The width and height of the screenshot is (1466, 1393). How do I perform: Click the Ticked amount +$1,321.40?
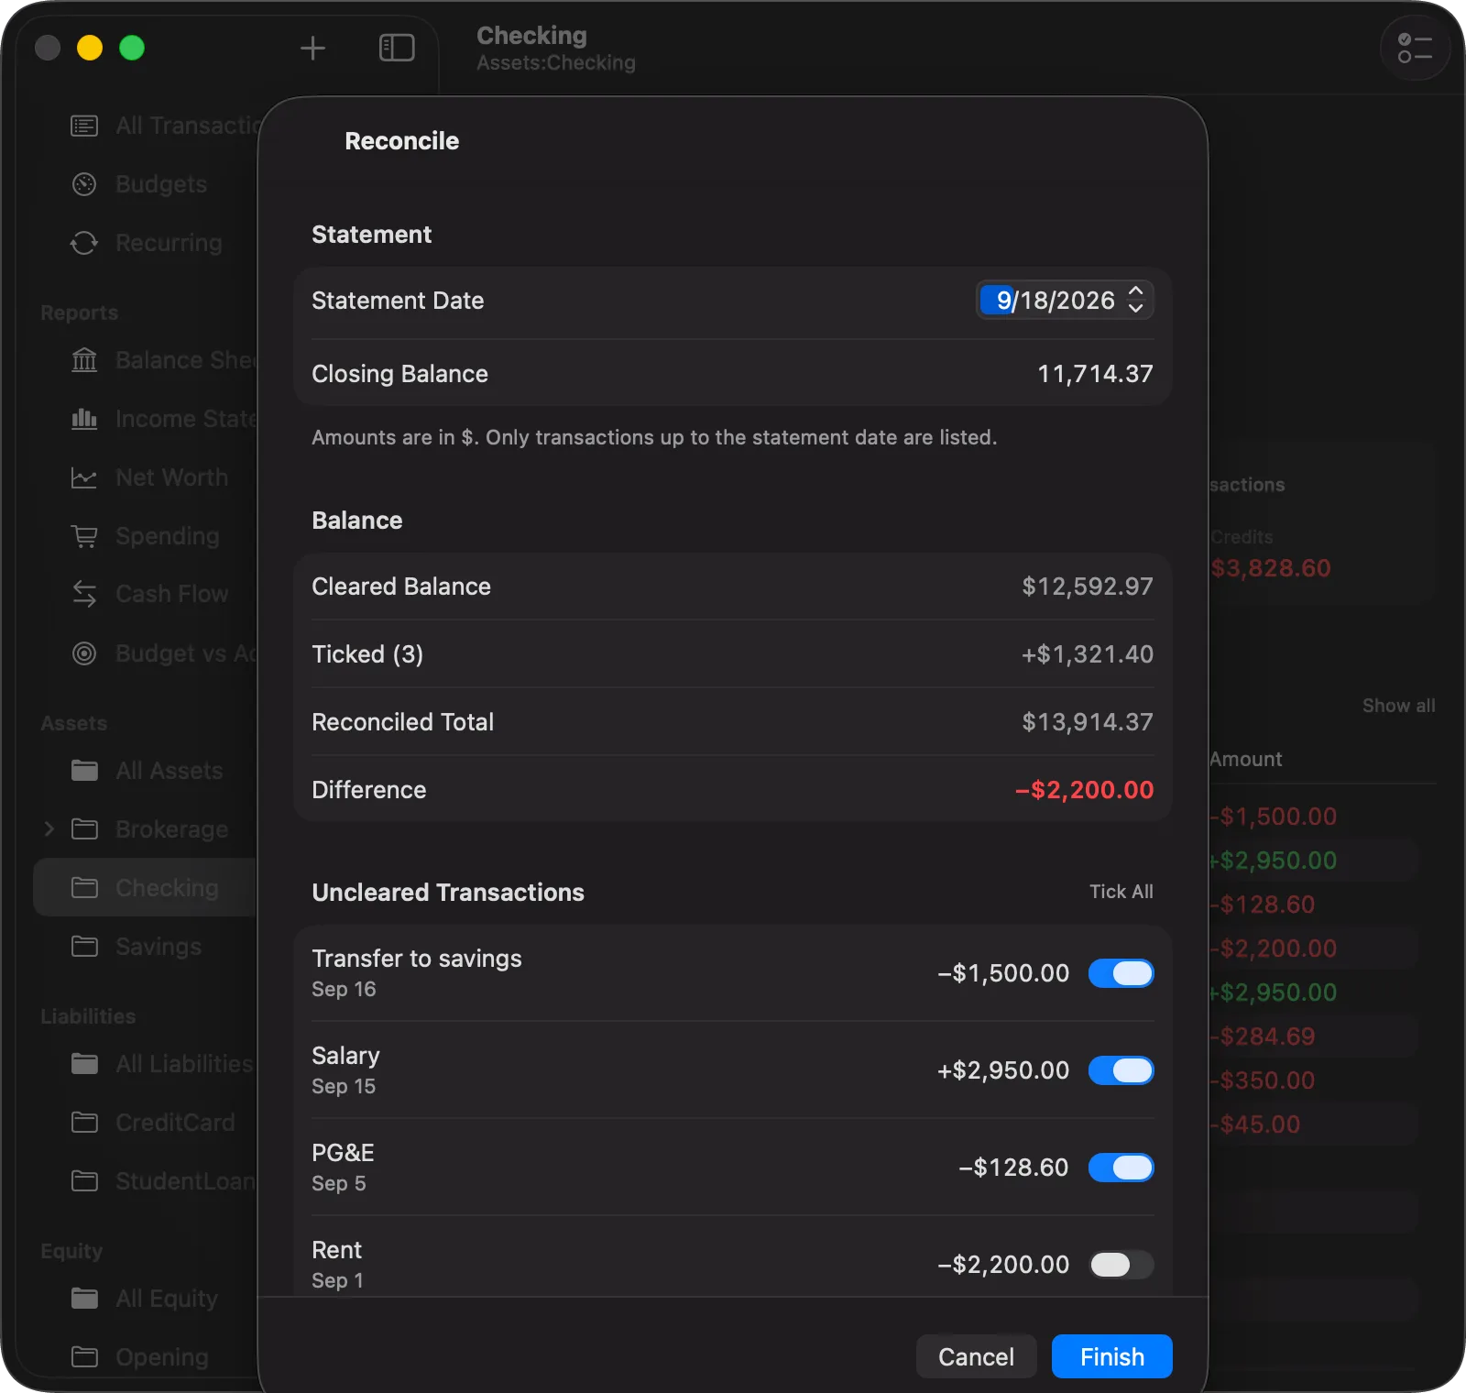point(1088,654)
